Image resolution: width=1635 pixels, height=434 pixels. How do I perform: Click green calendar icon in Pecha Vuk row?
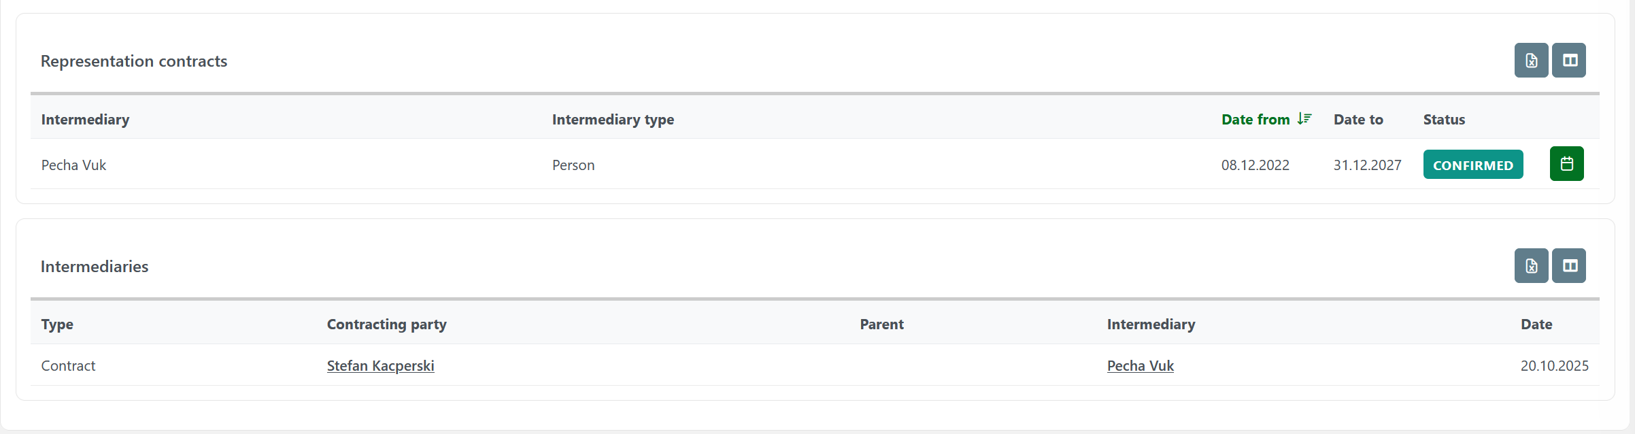click(x=1566, y=164)
